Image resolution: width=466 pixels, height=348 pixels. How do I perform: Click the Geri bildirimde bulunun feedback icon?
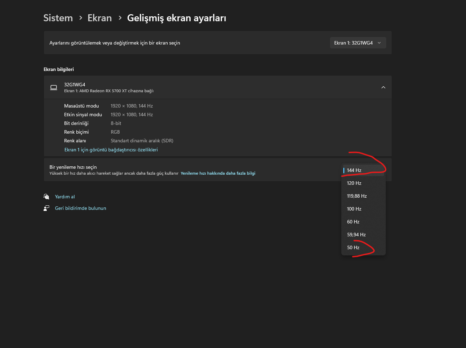[x=46, y=208]
